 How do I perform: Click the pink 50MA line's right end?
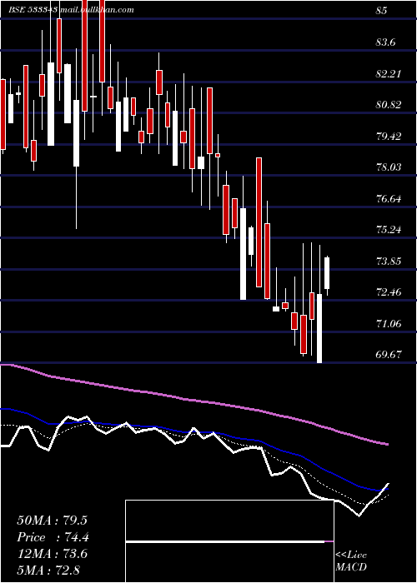point(387,444)
